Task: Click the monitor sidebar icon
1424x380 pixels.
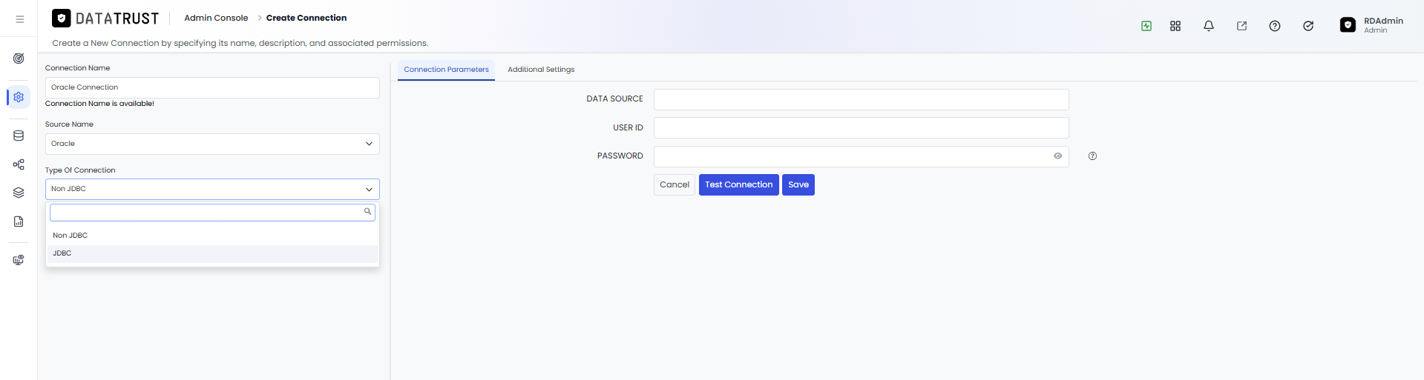Action: (19, 260)
